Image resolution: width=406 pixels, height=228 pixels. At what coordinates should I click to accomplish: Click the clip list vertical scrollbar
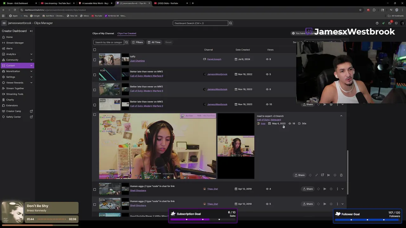pyautogui.click(x=348, y=172)
